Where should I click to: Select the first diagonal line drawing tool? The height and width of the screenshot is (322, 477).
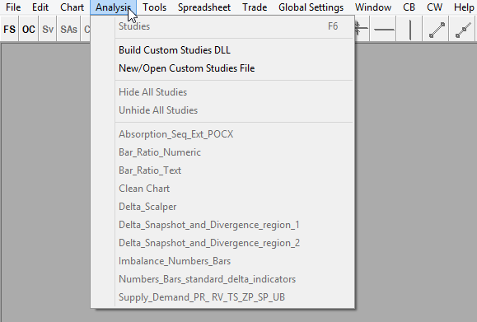[x=437, y=29]
